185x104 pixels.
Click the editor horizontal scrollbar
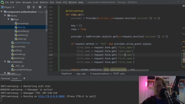click(x=105, y=70)
